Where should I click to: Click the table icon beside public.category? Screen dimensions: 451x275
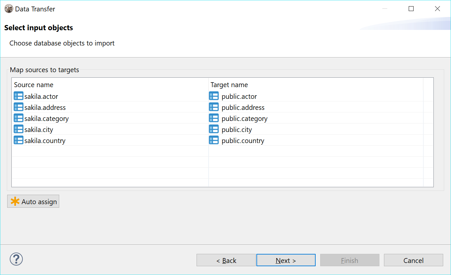click(214, 118)
